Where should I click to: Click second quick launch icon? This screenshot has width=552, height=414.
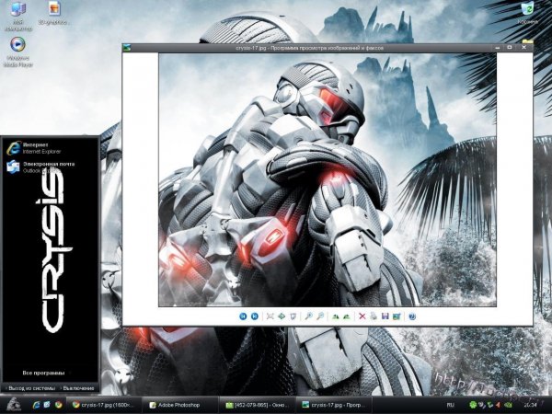click(47, 405)
